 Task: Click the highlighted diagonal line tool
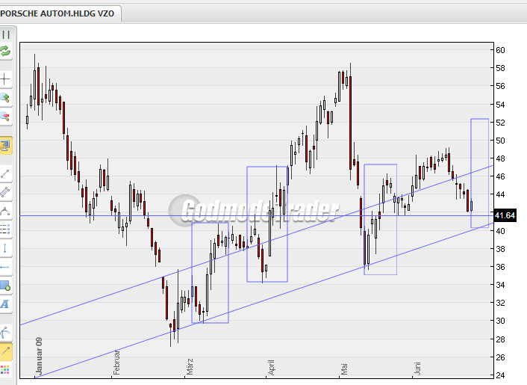5,351
